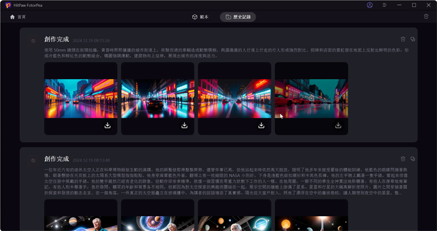This screenshot has height=231, width=437.
Task: Open the user account profile icon
Action: [x=370, y=5]
